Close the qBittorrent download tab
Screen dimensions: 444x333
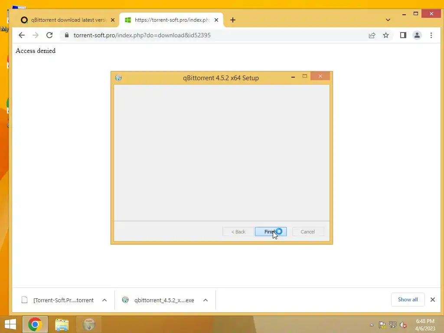coord(113,20)
